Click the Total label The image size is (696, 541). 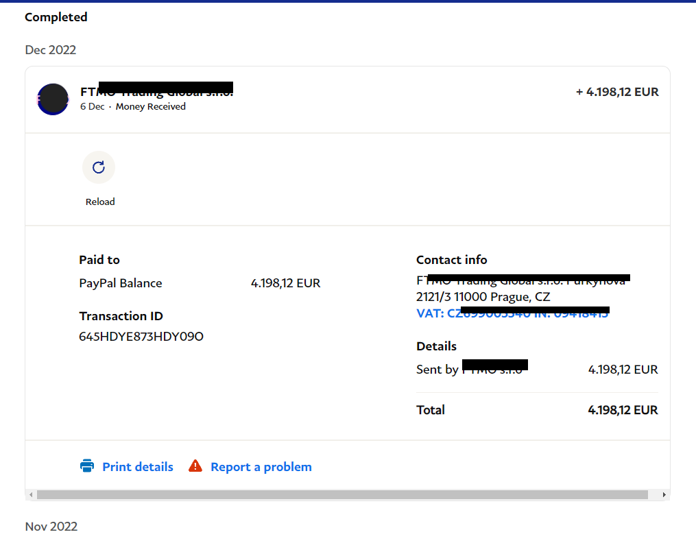point(431,409)
